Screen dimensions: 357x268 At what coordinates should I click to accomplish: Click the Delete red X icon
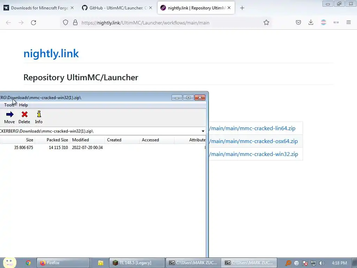pos(24,114)
